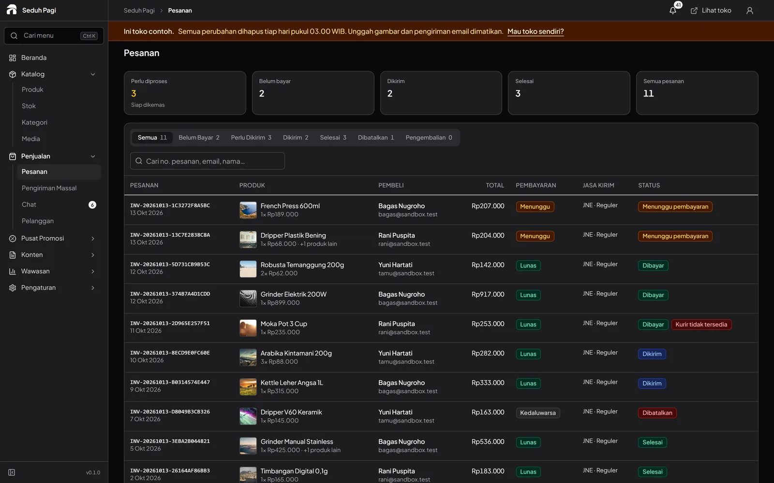Go to Seduh Pagi breadcrumb
This screenshot has height=483, width=774.
pos(139,11)
